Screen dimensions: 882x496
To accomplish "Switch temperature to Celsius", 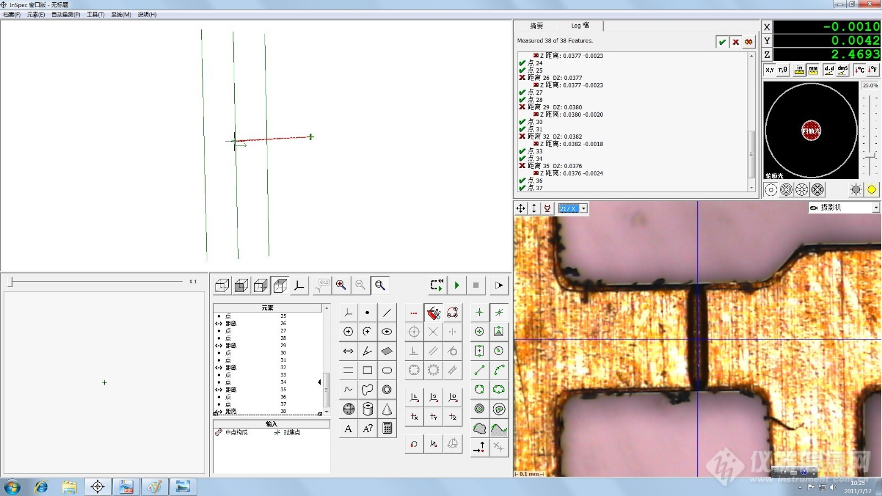I will [859, 70].
